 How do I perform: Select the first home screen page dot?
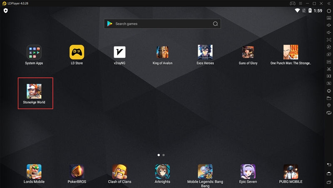[159, 155]
